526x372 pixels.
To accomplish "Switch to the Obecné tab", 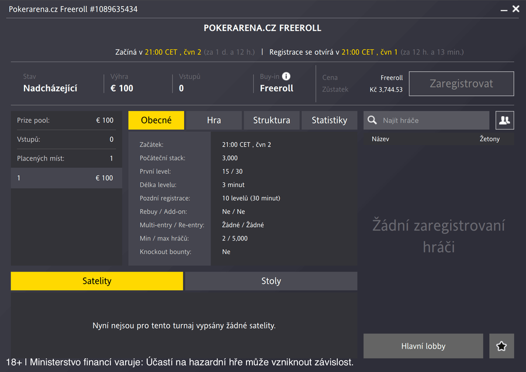I will (x=156, y=120).
